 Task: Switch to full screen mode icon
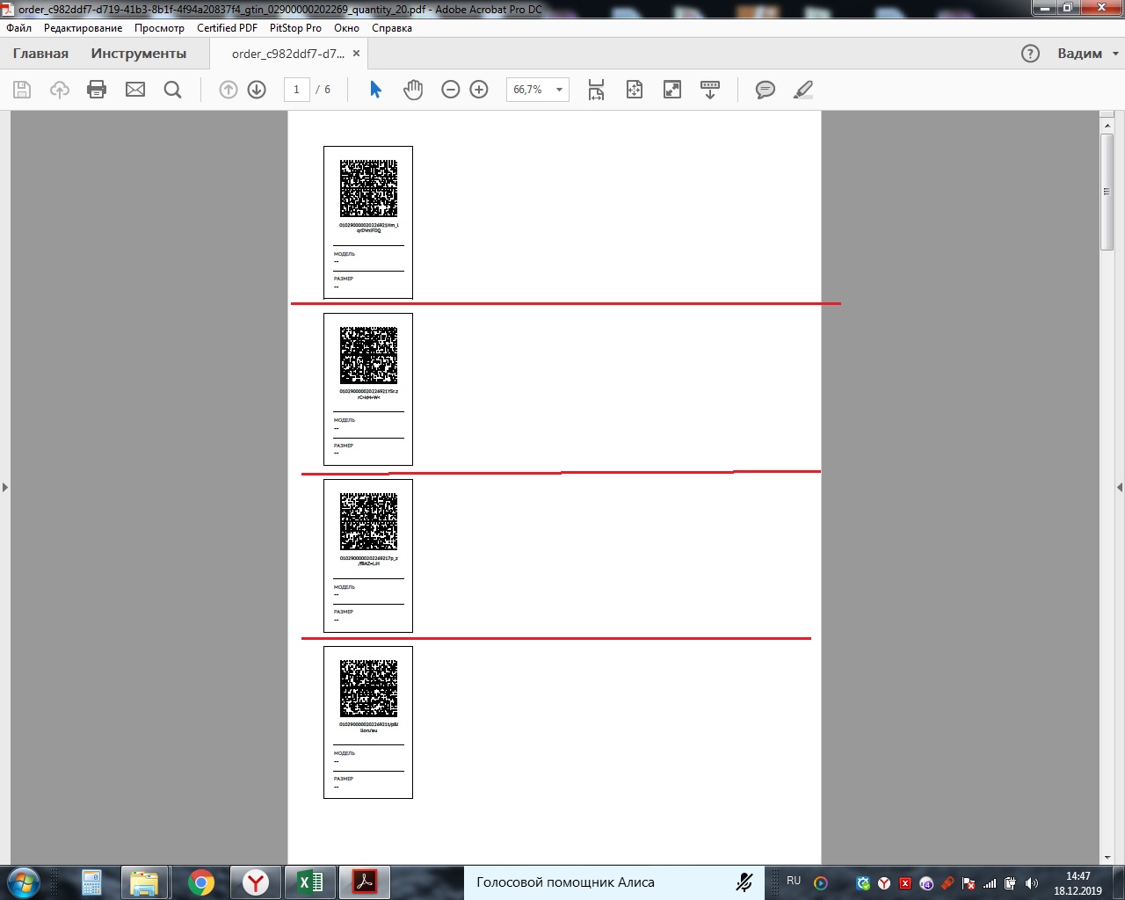672,90
